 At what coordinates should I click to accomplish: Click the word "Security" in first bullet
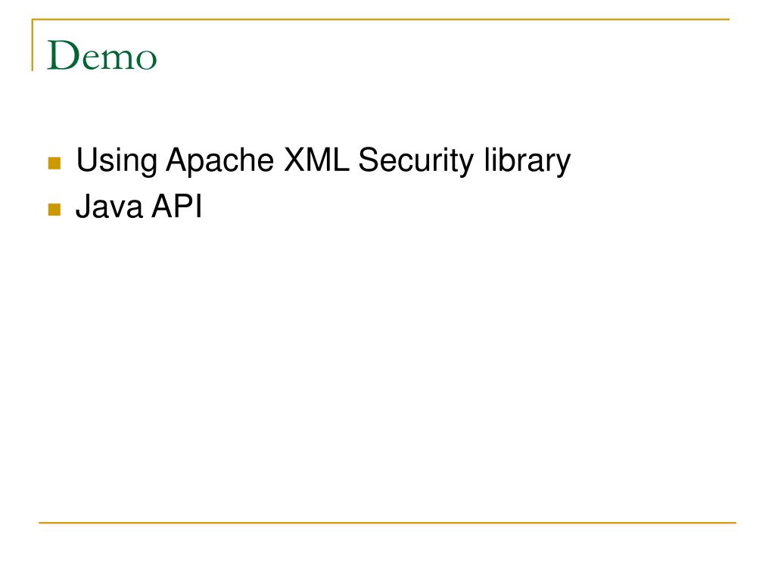(416, 161)
